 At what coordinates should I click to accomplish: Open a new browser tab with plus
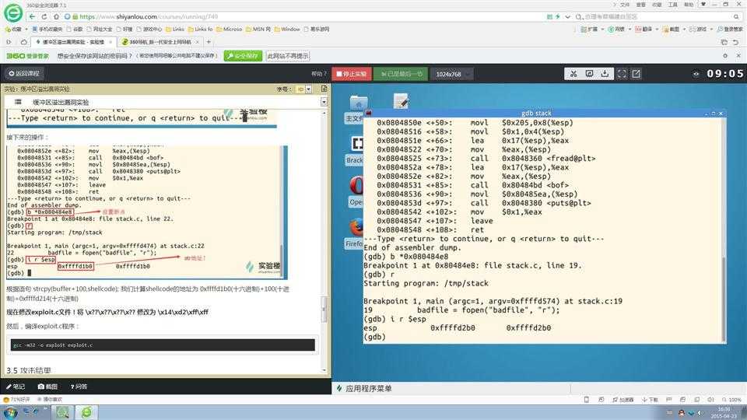(209, 42)
